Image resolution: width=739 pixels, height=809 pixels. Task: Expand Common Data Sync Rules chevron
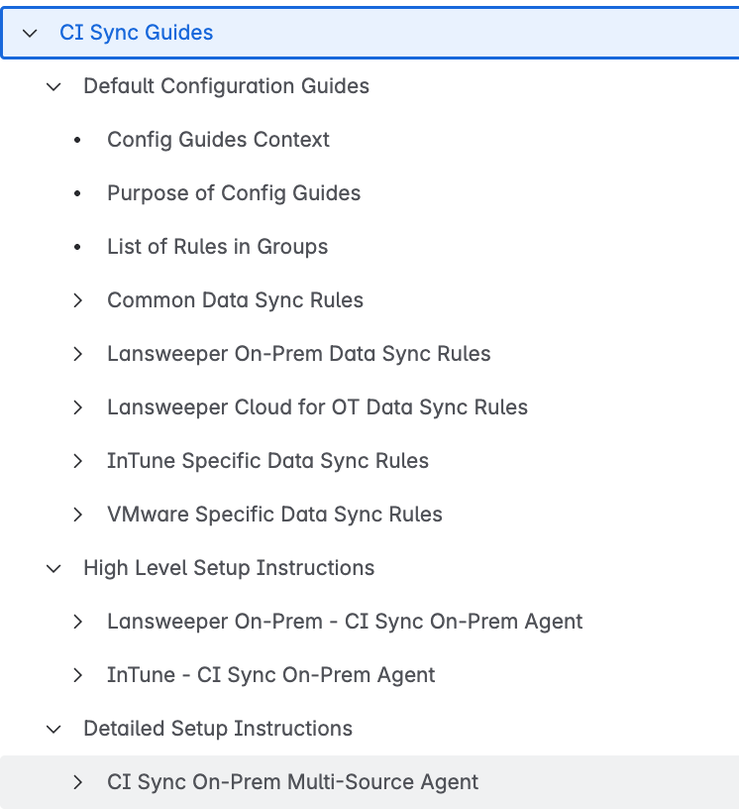point(78,300)
